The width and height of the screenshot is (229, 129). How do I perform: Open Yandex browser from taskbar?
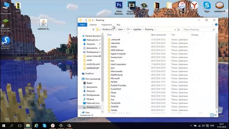click(x=53, y=126)
